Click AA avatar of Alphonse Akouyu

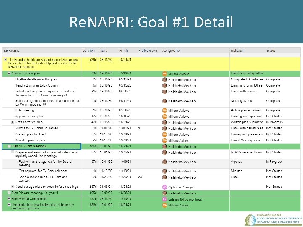tap(165, 187)
